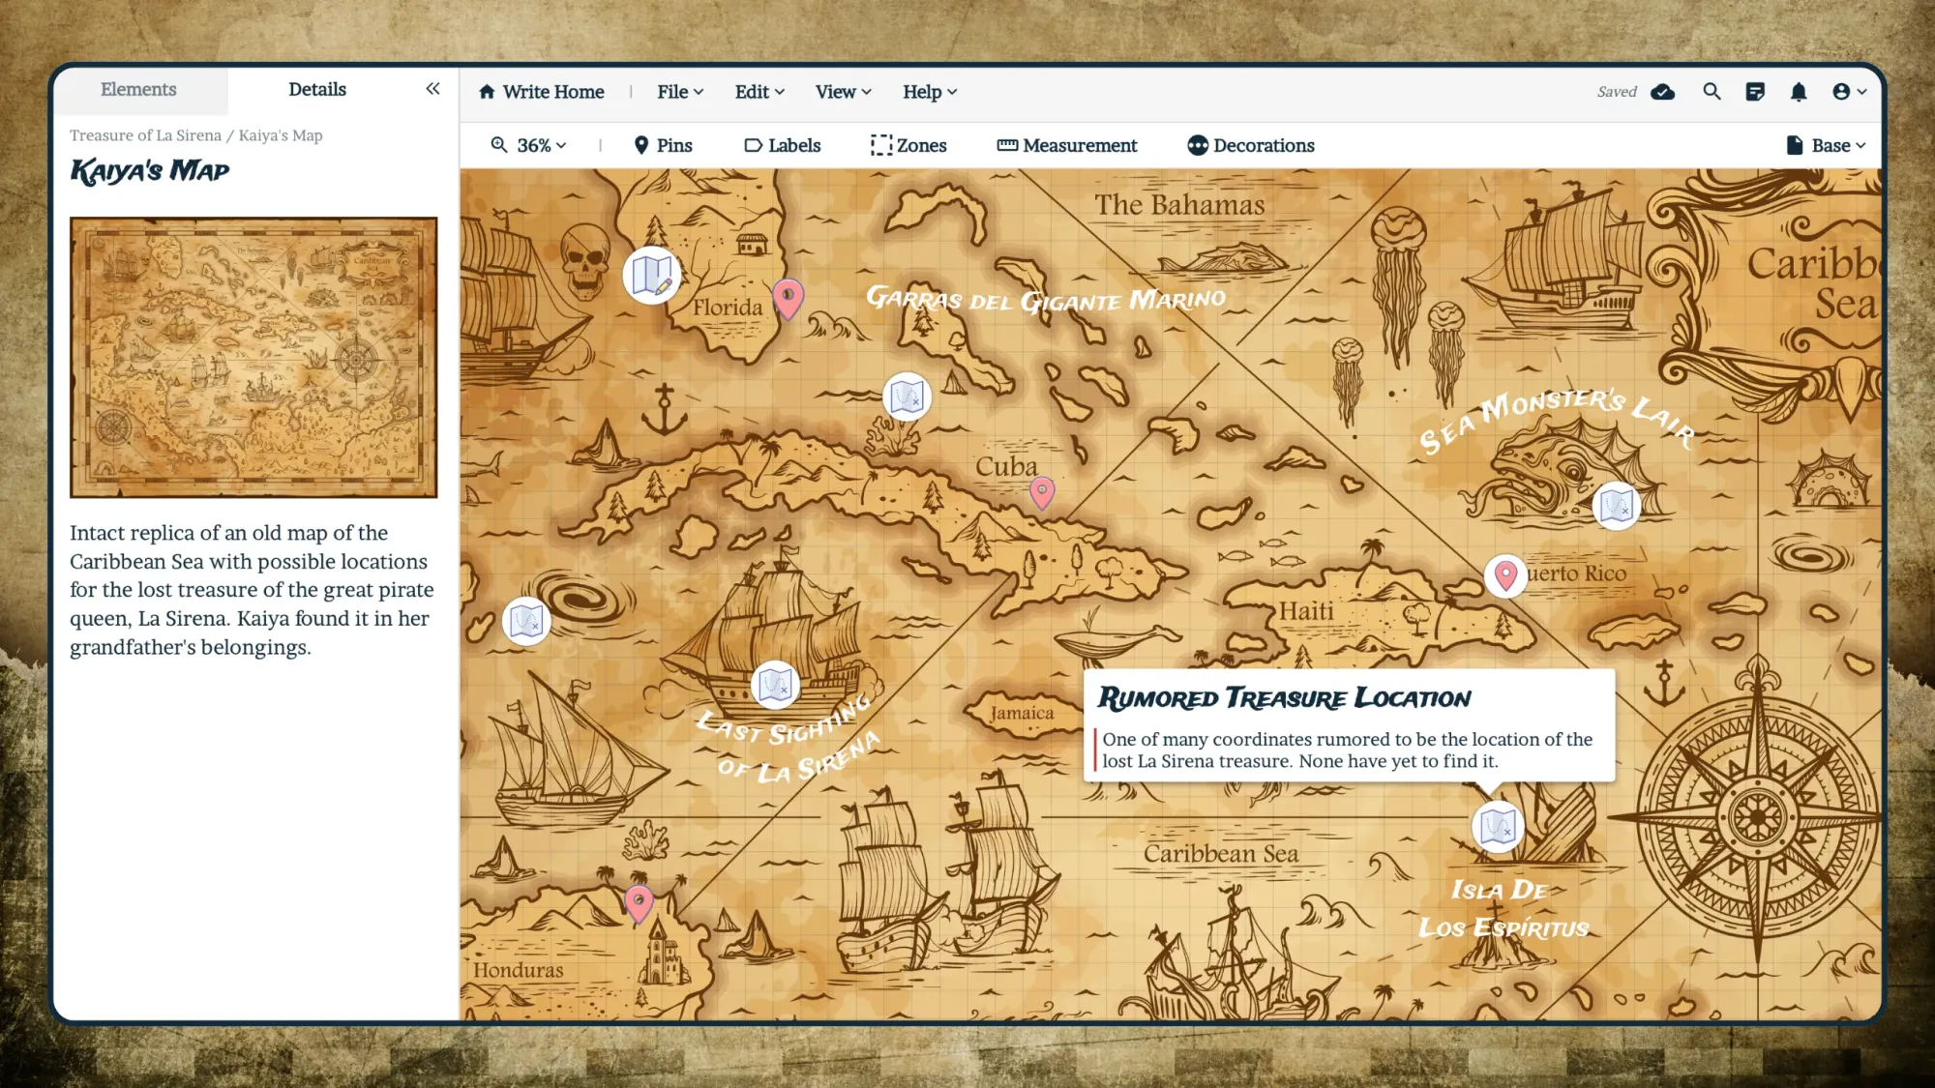Select the Labels tool
Screen dimensions: 1935x1088
click(x=785, y=145)
